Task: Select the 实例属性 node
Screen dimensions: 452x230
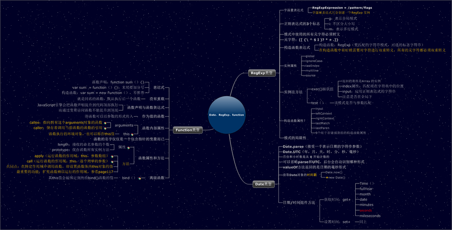Action: [290, 66]
